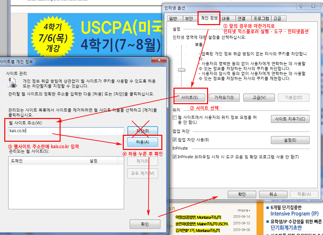Click 취소 in Internet Options
This screenshot has width=323, height=235.
click(273, 194)
